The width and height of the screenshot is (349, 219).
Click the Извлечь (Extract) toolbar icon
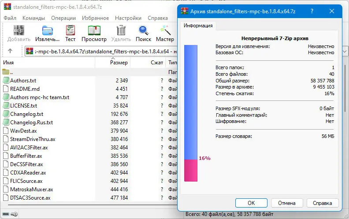pyautogui.click(x=48, y=30)
